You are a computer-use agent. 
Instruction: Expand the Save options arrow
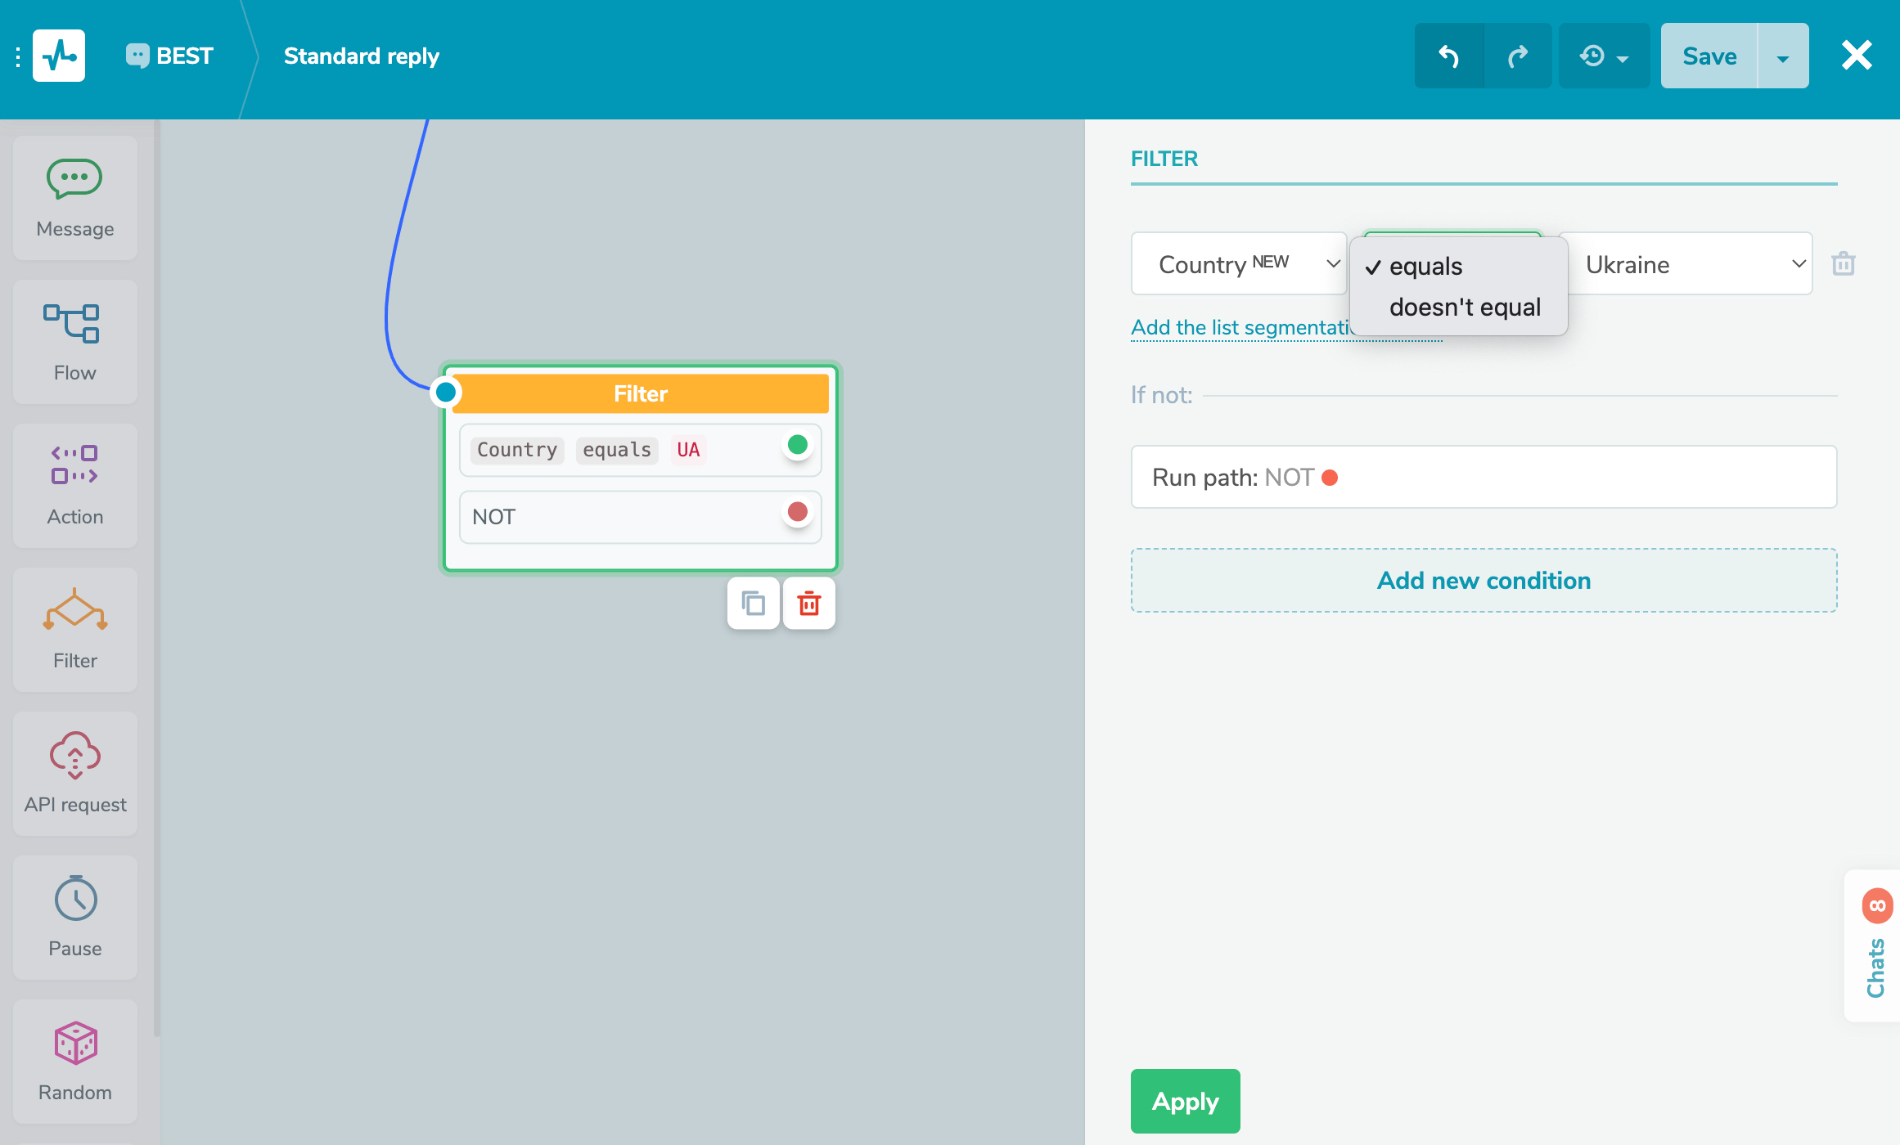click(1782, 56)
